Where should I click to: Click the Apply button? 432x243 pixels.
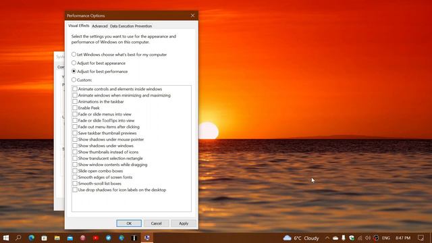pos(184,223)
